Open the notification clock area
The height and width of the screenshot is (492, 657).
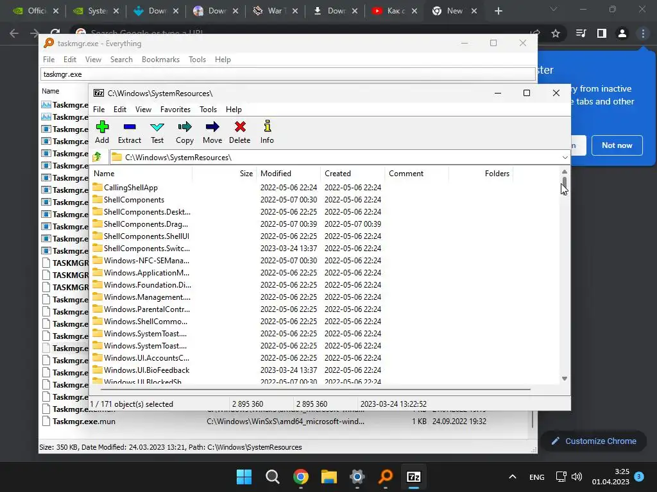[x=611, y=477]
